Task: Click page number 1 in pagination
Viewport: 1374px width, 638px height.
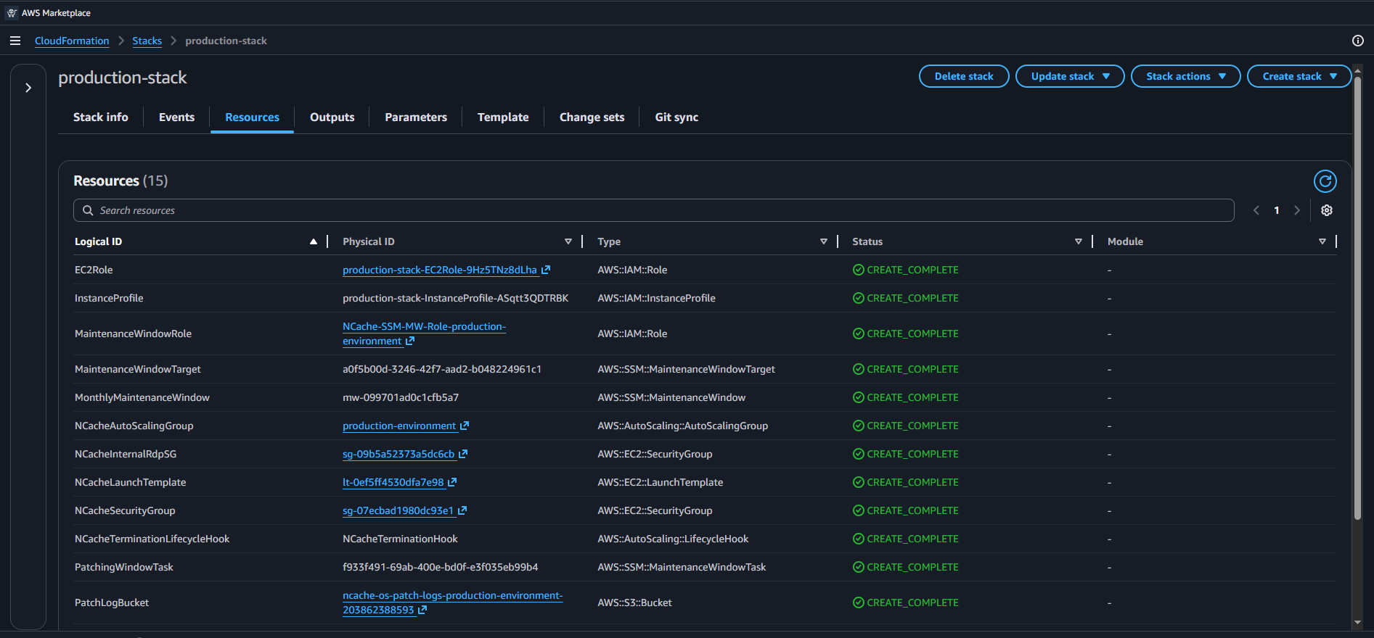Action: (x=1277, y=210)
